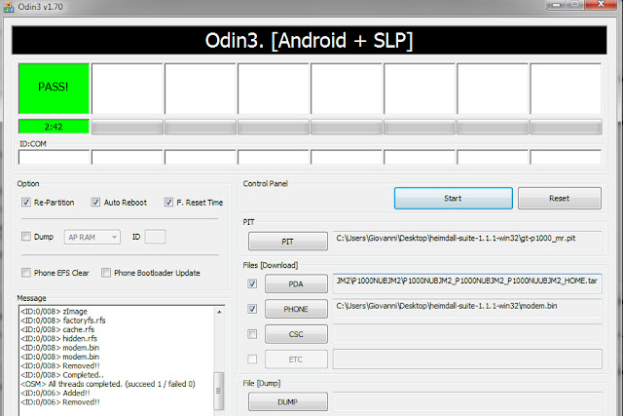
Task: Click the Odin3 app icon in title bar
Action: coord(9,7)
